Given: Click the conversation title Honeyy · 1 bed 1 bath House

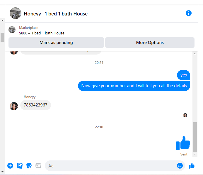Looking at the screenshot, I should point(56,14).
